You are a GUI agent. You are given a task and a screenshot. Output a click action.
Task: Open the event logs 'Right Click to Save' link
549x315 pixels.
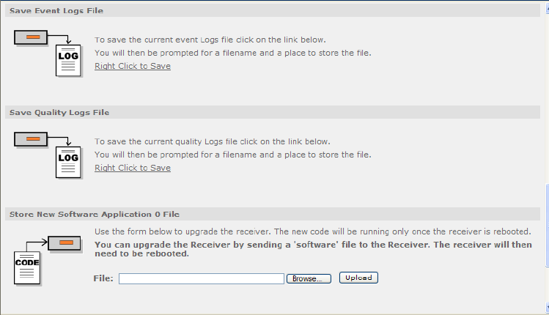click(133, 66)
